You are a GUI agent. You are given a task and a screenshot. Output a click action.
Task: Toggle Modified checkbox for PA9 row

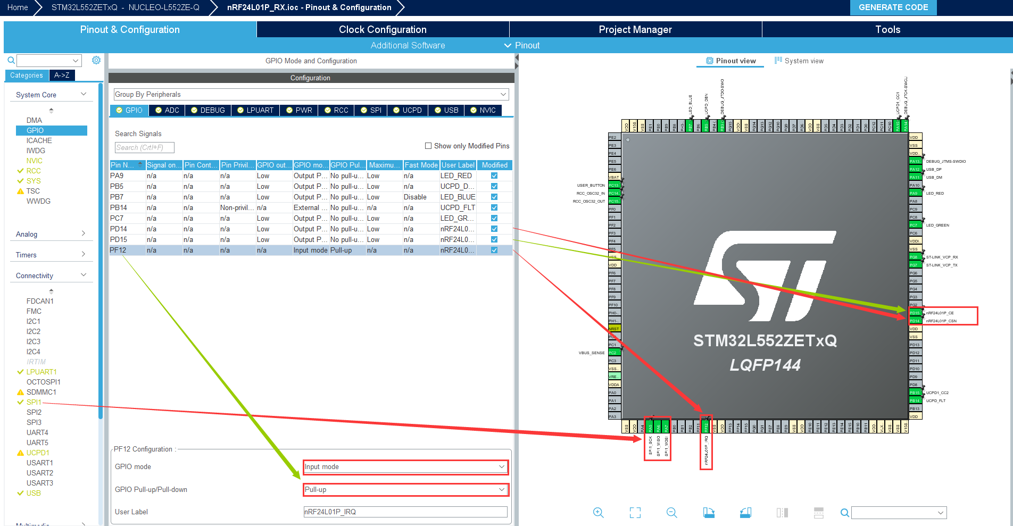[x=494, y=176]
